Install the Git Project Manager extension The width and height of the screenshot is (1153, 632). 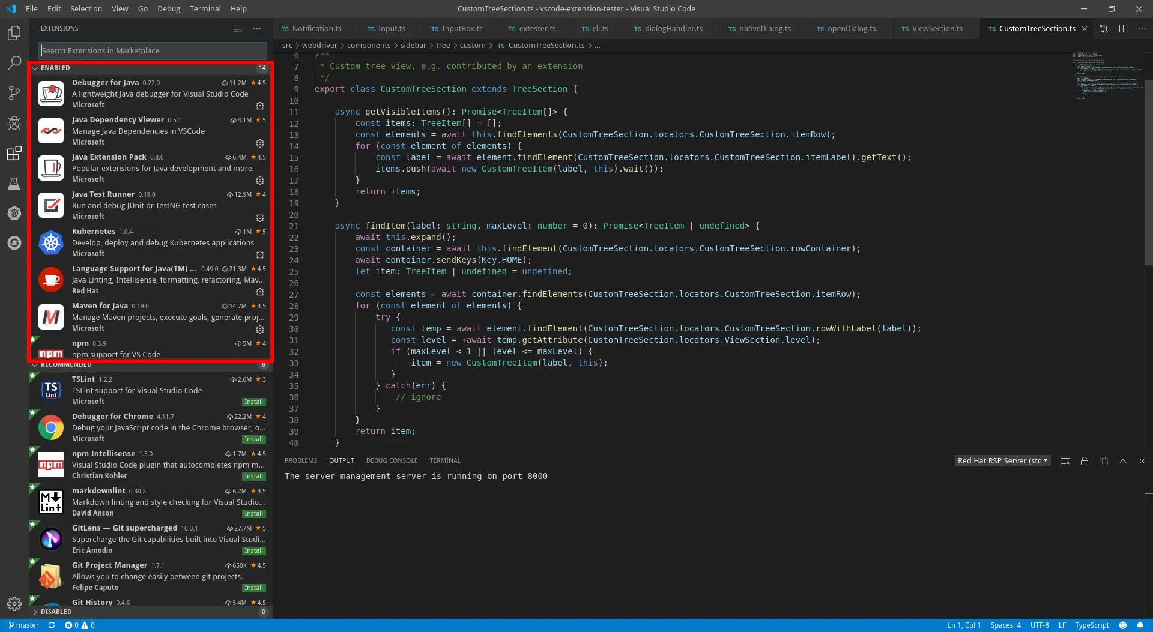[x=254, y=588]
